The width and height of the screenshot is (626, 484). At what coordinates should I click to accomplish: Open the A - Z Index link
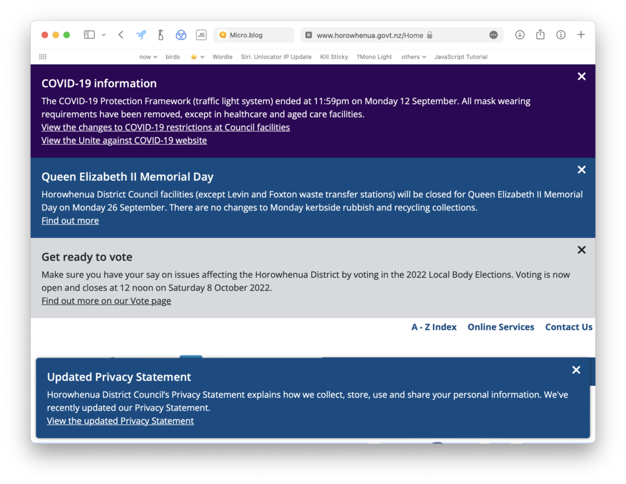point(434,326)
